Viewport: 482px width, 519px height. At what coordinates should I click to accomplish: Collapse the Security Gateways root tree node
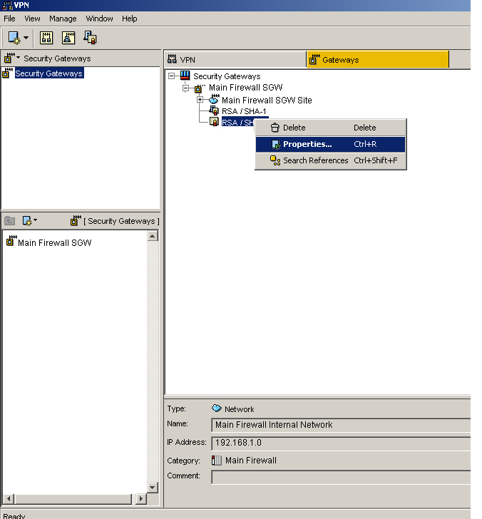click(x=172, y=76)
